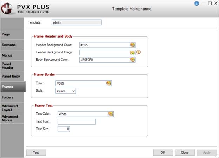219x158 pixels.
Task: Click the Close button at bottom
Action: point(185,153)
